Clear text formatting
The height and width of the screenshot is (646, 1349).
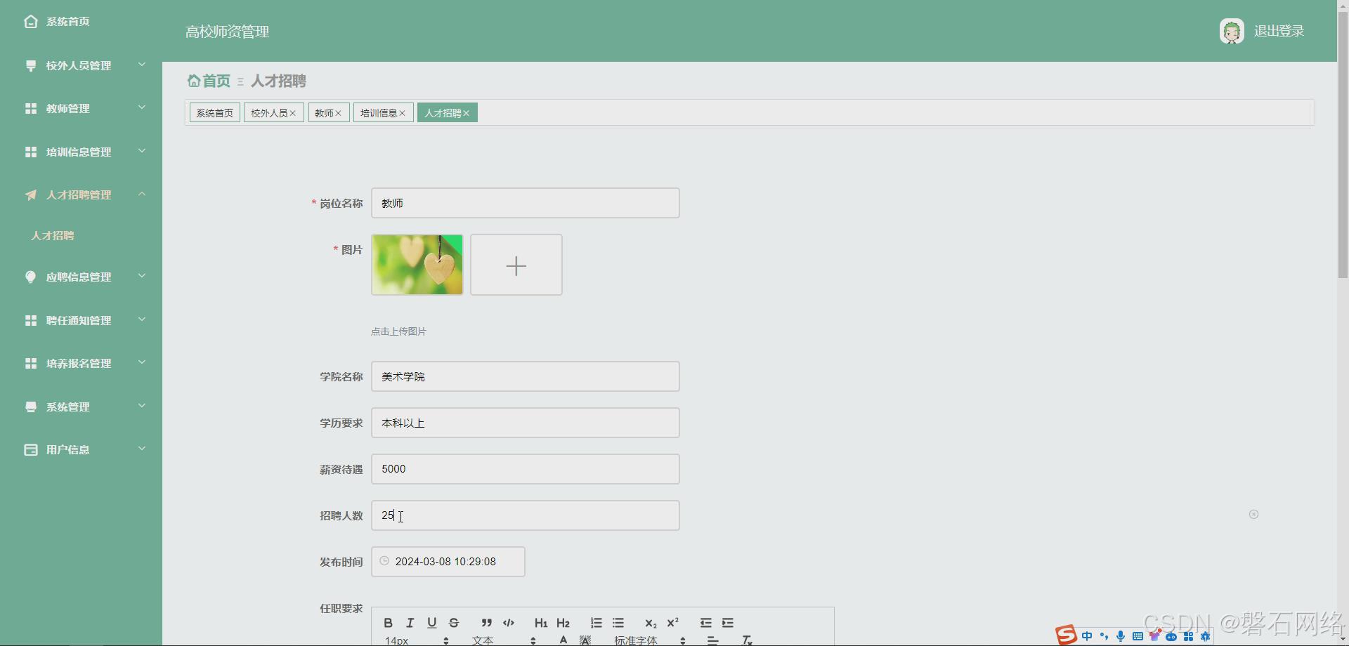[747, 640]
